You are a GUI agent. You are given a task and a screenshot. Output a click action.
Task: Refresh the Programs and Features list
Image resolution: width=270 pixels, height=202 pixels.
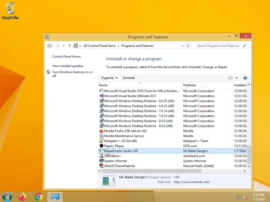pyautogui.click(x=188, y=46)
